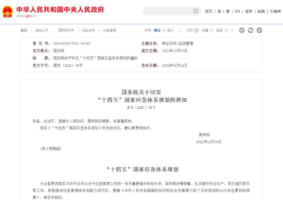Open 首页 in the top navigation
Image resolution: width=283 pixels, height=212 pixels.
[208, 11]
